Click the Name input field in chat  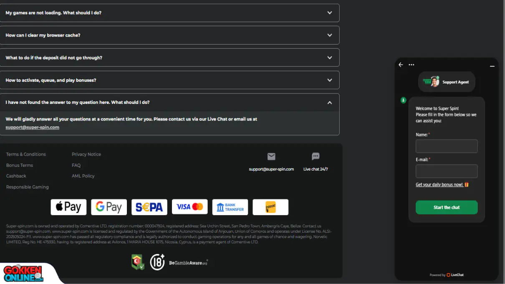[x=447, y=146]
